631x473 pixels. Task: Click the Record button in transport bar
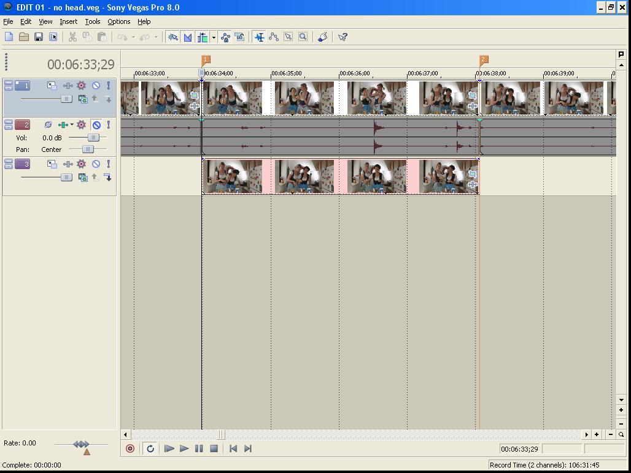[130, 448]
